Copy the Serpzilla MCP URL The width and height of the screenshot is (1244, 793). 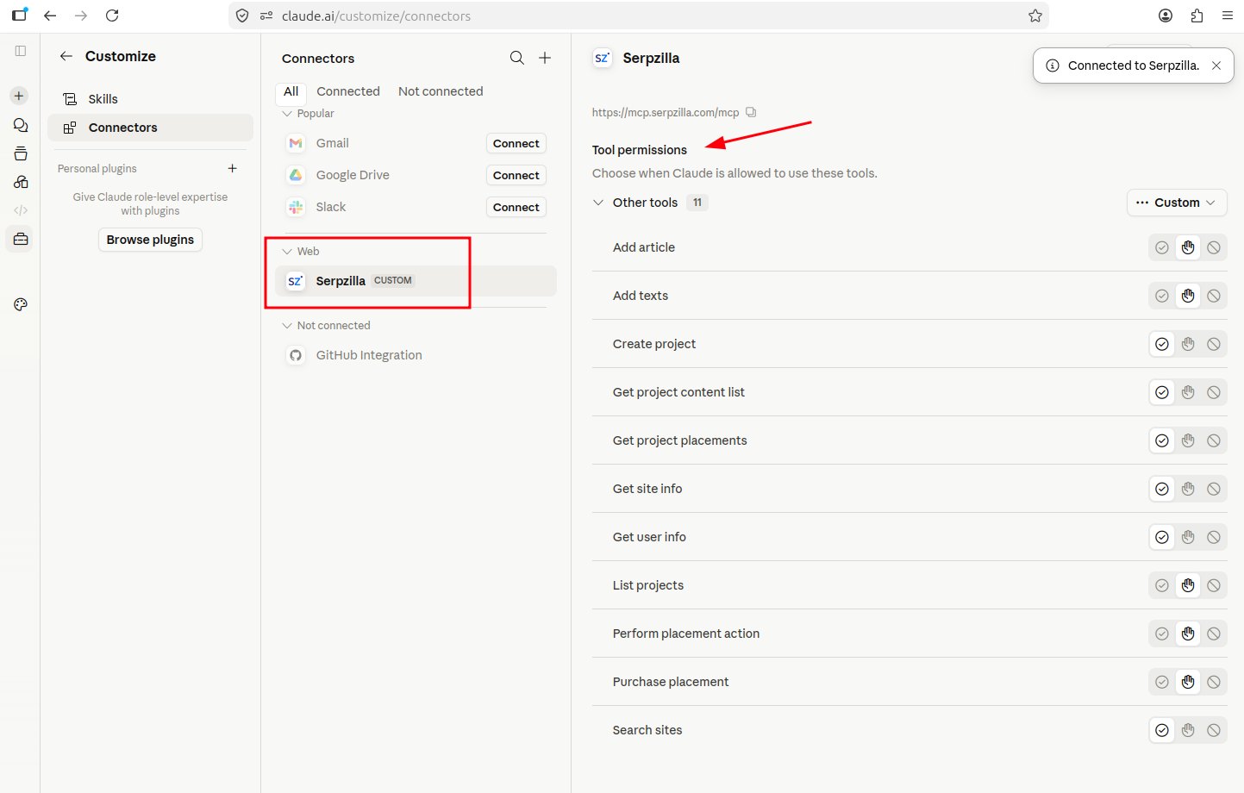pos(751,112)
